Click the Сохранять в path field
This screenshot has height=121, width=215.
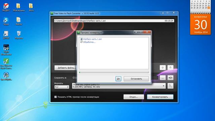pyautogui.click(x=115, y=78)
